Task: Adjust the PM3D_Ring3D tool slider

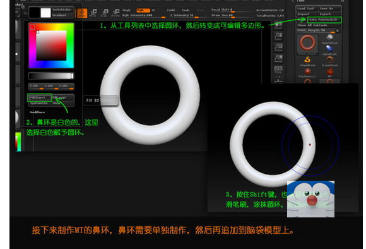Action: coord(316,30)
